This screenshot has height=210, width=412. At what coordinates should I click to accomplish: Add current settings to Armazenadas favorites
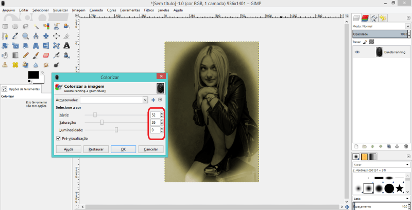[153, 100]
